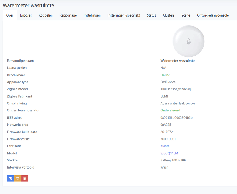Click the green Online availability status
Screen dimensions: 237x194
tap(165, 75)
